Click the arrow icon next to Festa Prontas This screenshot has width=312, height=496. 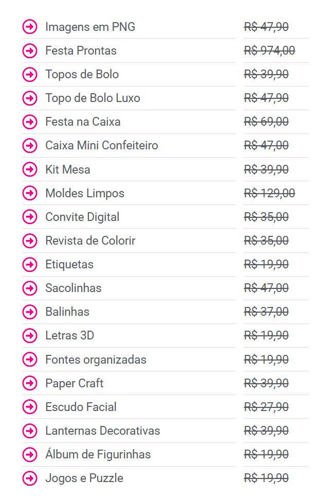30,50
